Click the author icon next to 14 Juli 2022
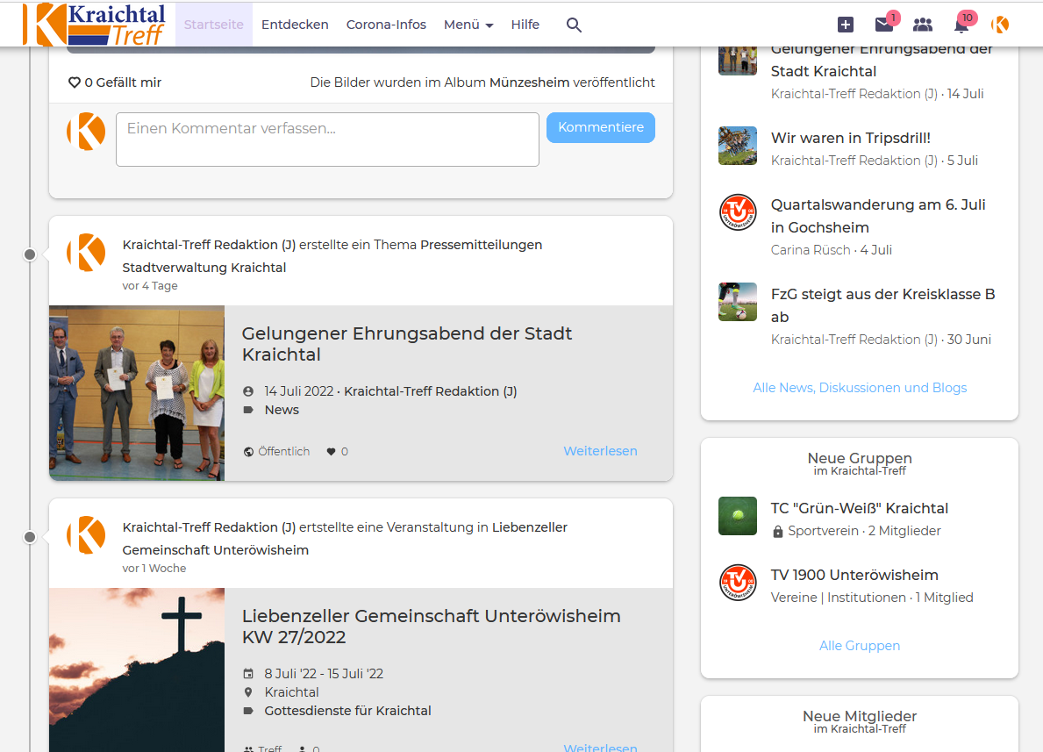1043x752 pixels. pos(248,391)
